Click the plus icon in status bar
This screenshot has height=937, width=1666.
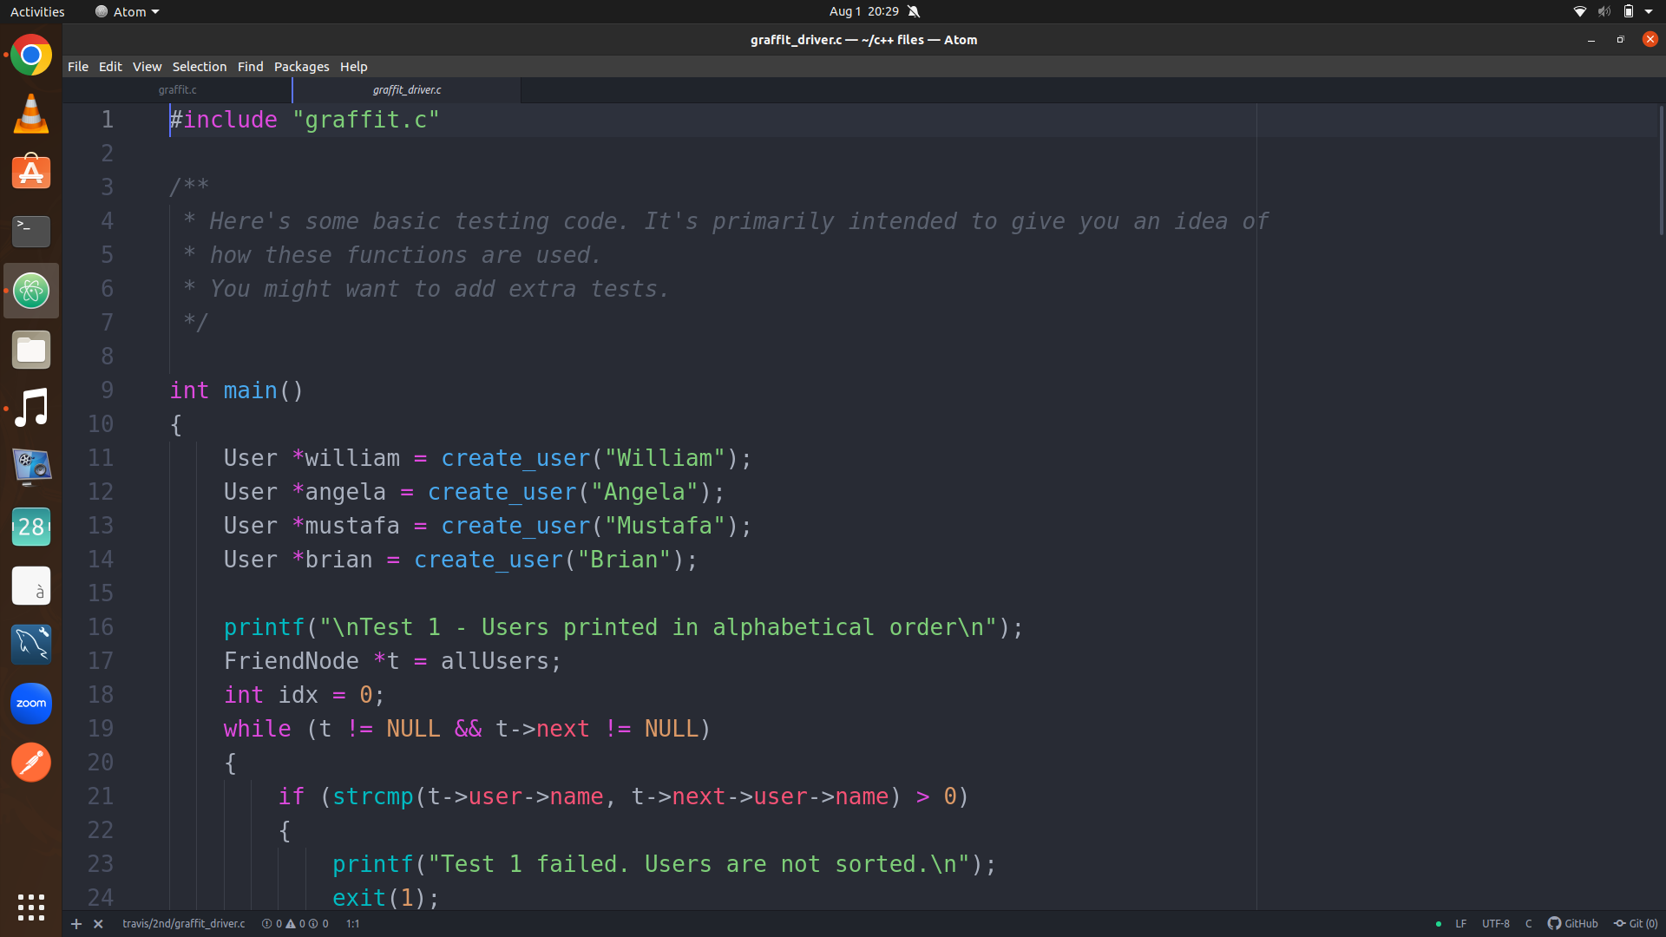coord(76,924)
